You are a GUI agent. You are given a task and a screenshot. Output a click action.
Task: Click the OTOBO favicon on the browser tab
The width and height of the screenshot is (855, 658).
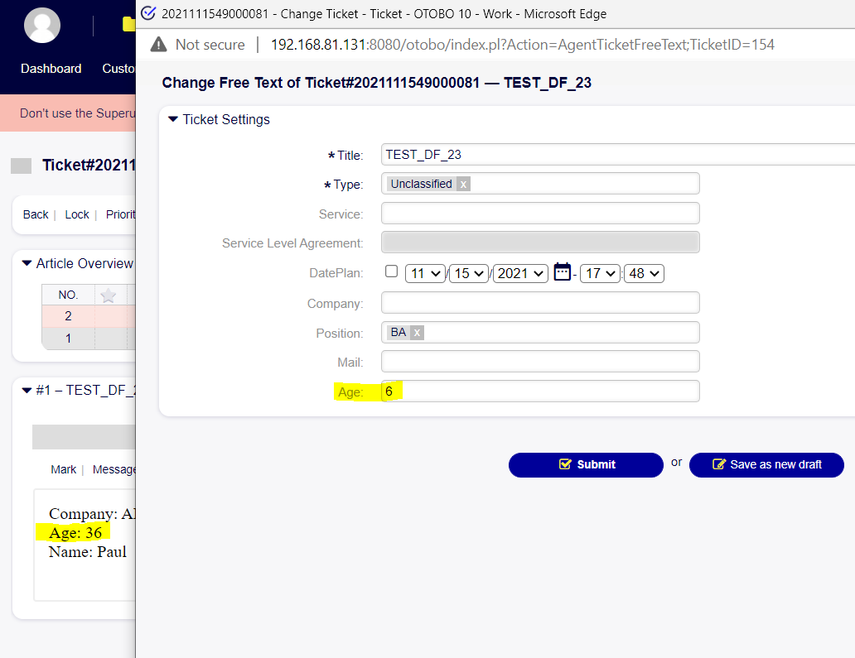pyautogui.click(x=147, y=13)
